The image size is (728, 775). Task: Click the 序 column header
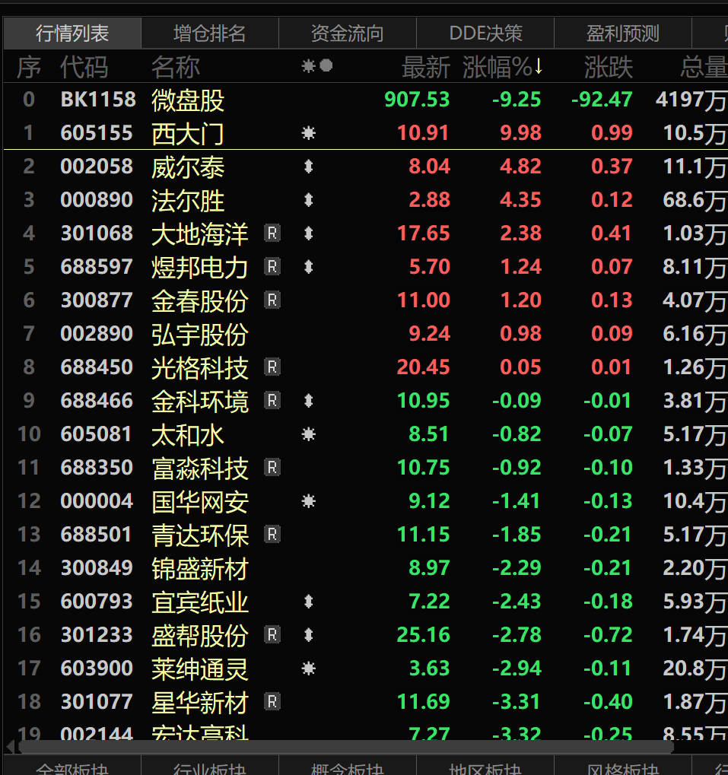coord(29,67)
